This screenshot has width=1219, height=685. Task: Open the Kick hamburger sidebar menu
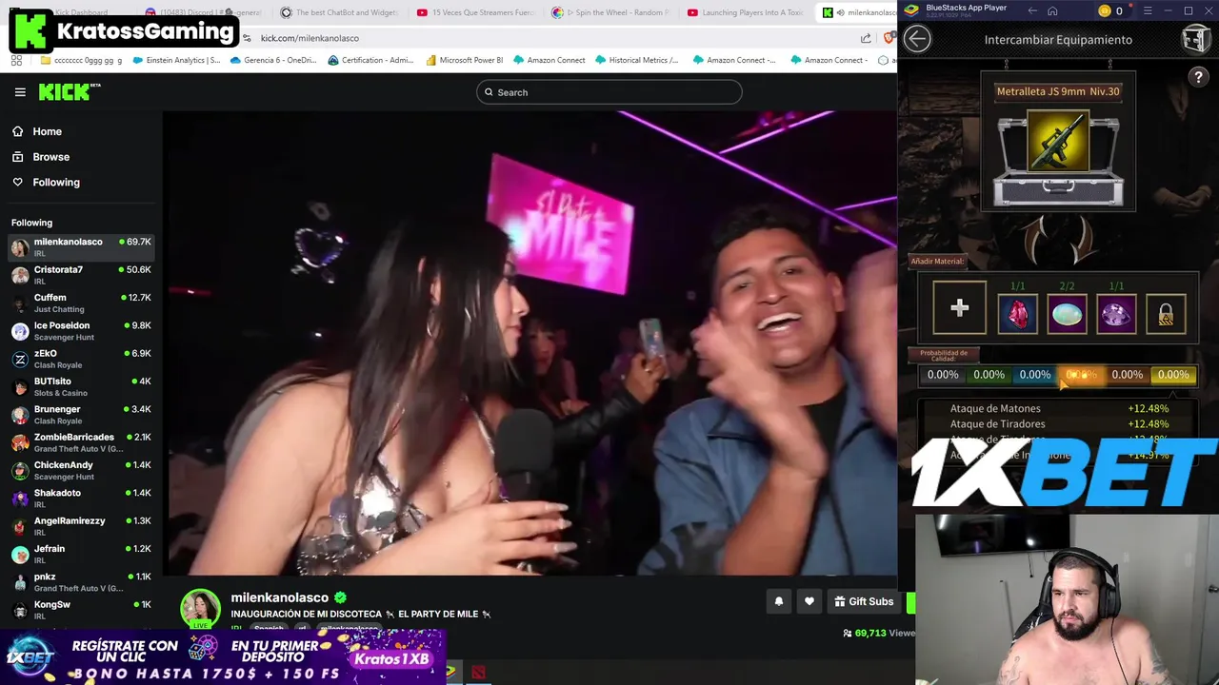(20, 92)
